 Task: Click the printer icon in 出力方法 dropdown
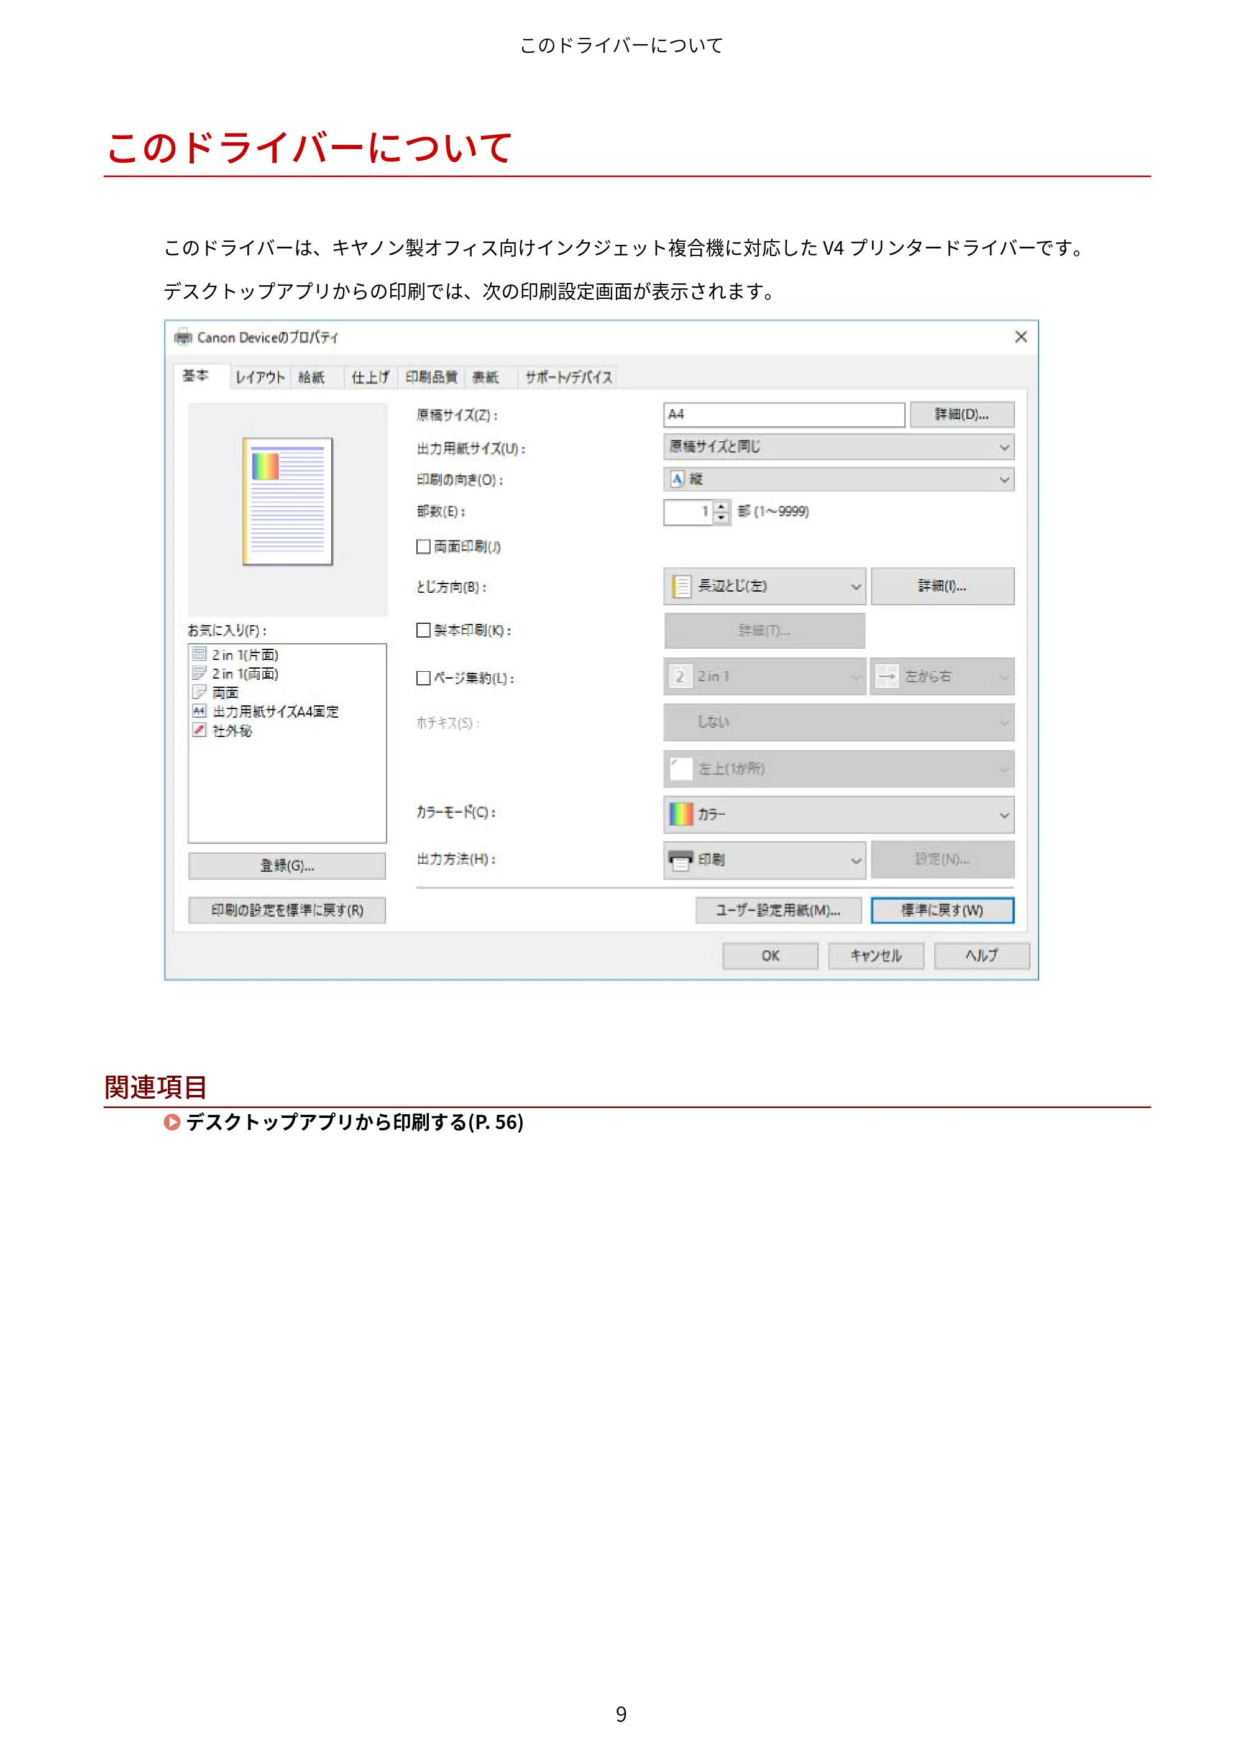(681, 860)
